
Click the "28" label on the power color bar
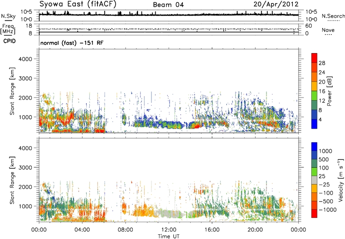coord(322,63)
